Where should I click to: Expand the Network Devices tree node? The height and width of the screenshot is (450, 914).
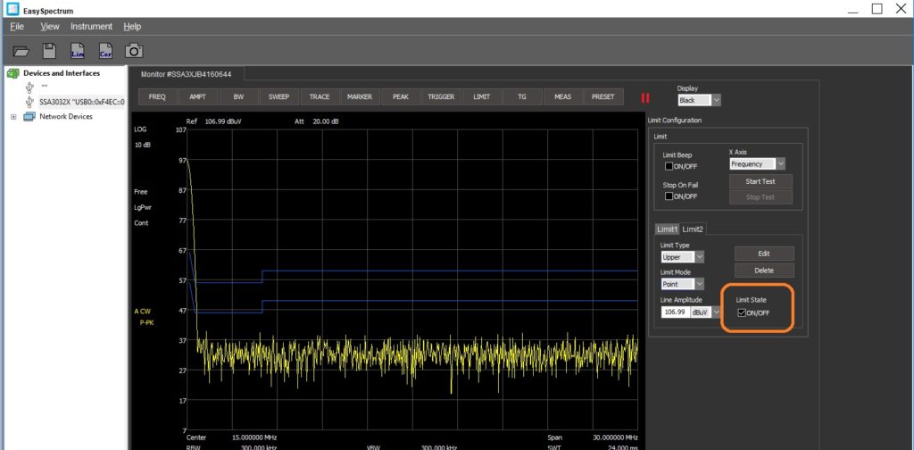click(x=12, y=116)
